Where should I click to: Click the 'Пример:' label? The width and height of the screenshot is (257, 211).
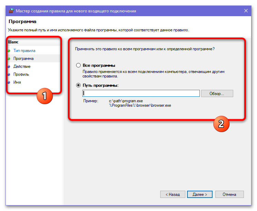[91, 101]
